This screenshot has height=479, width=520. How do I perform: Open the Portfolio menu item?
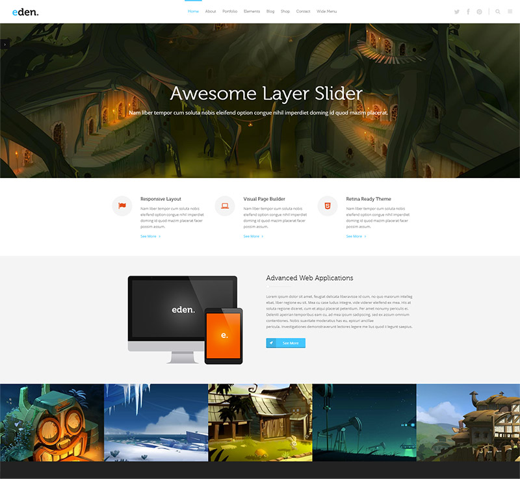[x=229, y=12]
